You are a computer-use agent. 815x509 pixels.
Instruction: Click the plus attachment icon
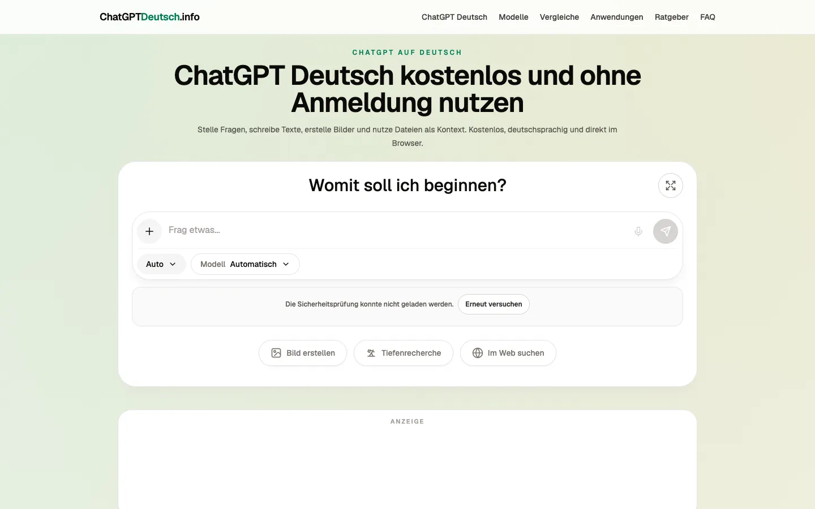[149, 231]
